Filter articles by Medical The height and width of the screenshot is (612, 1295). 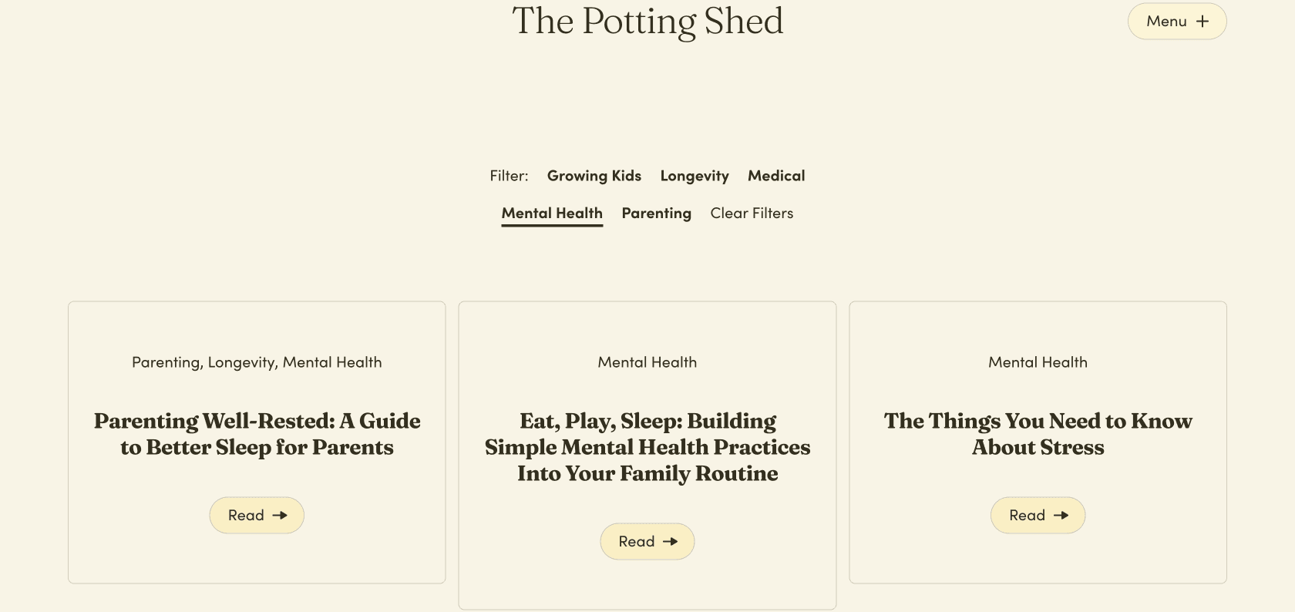pos(775,176)
